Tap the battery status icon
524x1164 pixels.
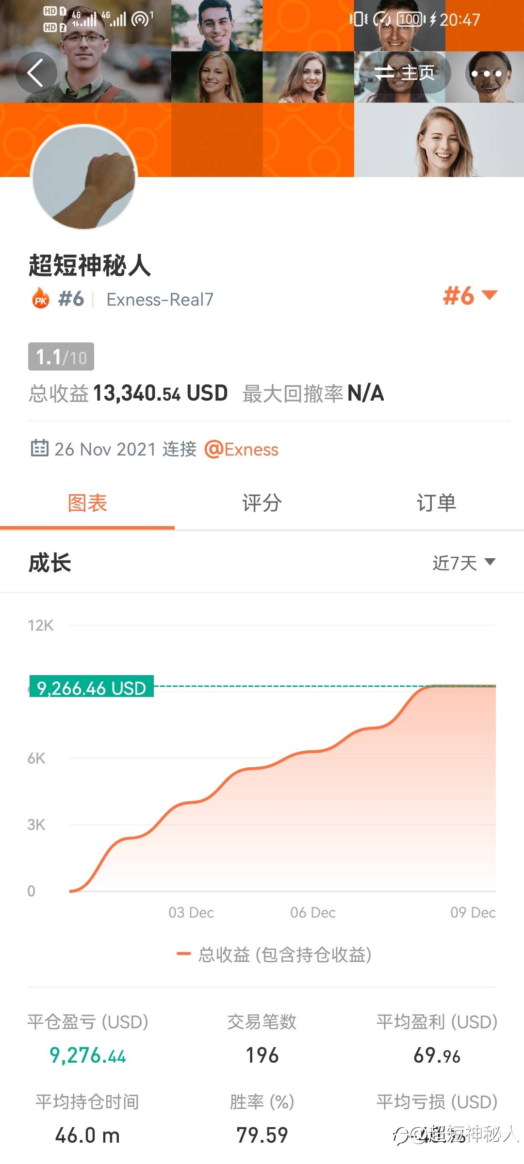tap(410, 19)
